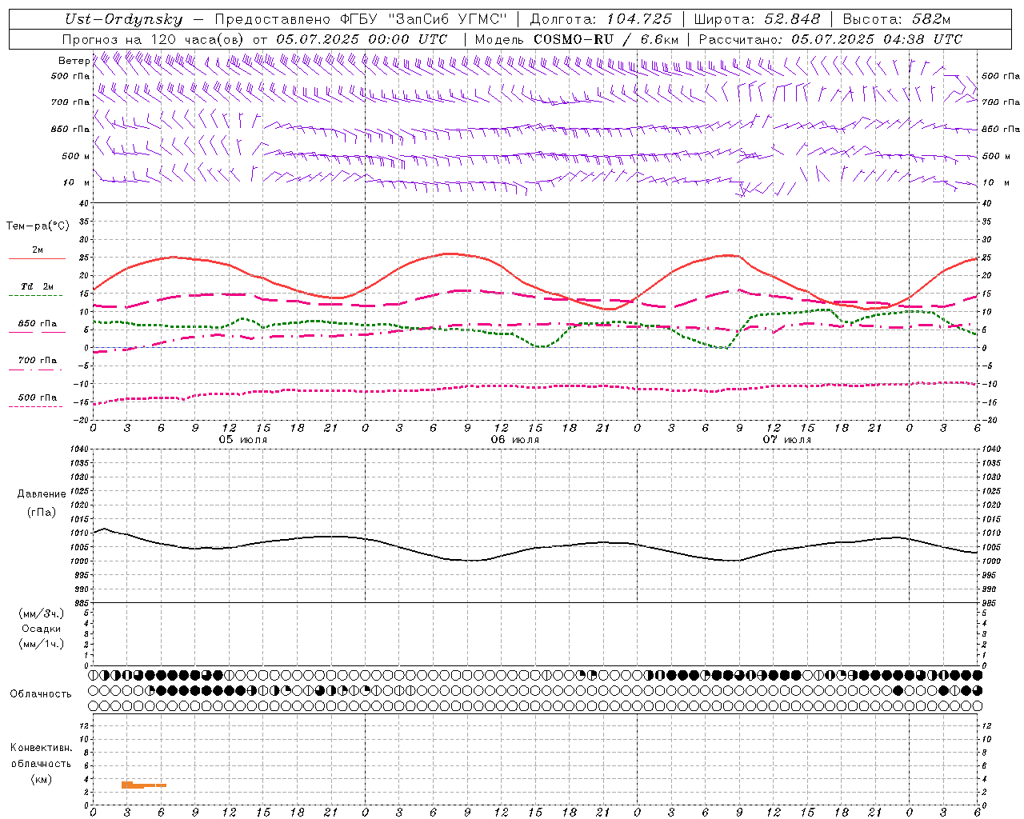Click the Тем-ра(°C) axis title
Viewport: 1024px width, 819px height.
[38, 226]
